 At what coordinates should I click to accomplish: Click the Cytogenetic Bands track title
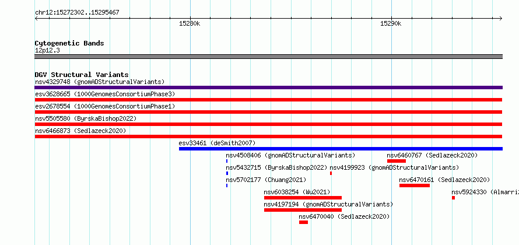[x=69, y=43]
